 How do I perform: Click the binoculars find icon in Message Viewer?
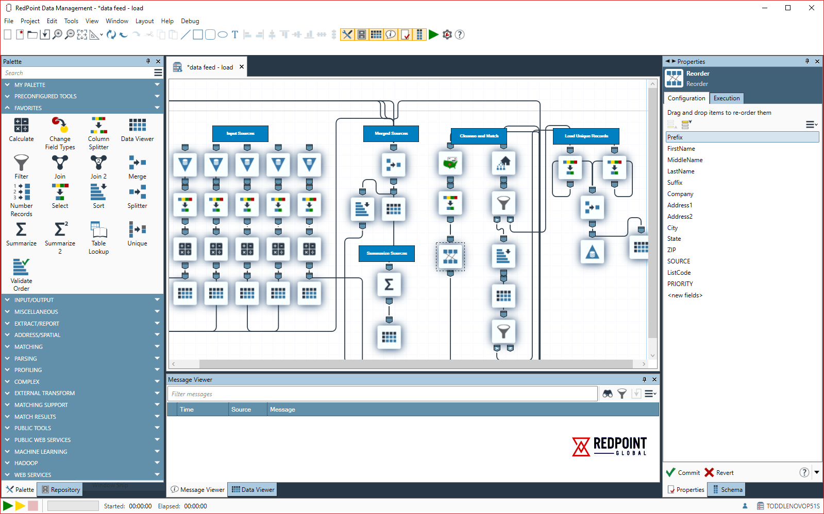[608, 394]
